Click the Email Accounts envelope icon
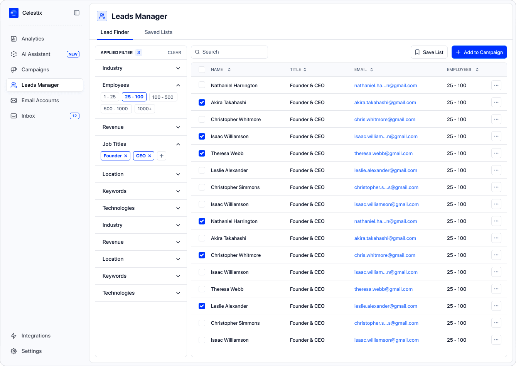The width and height of the screenshot is (516, 366). [x=14, y=100]
